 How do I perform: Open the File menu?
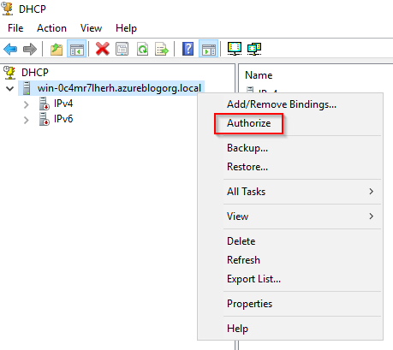click(x=15, y=28)
